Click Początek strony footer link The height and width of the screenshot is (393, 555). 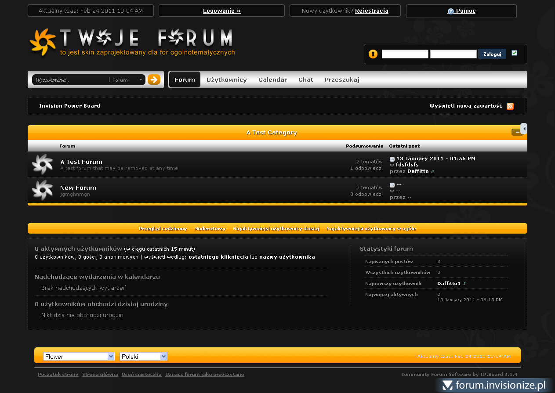(x=58, y=375)
